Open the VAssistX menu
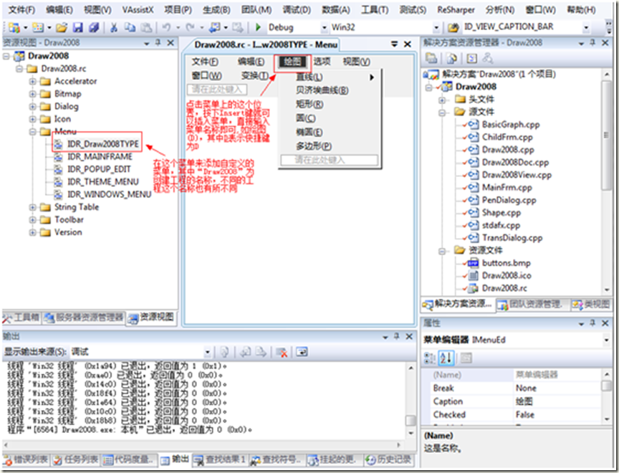The image size is (619, 473). click(138, 10)
